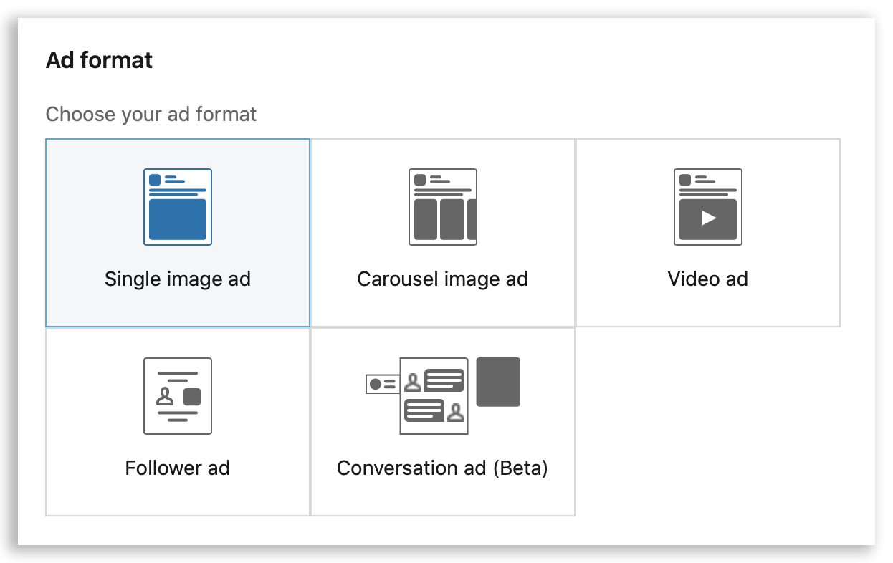Pick the "Video ad" label text

[708, 279]
